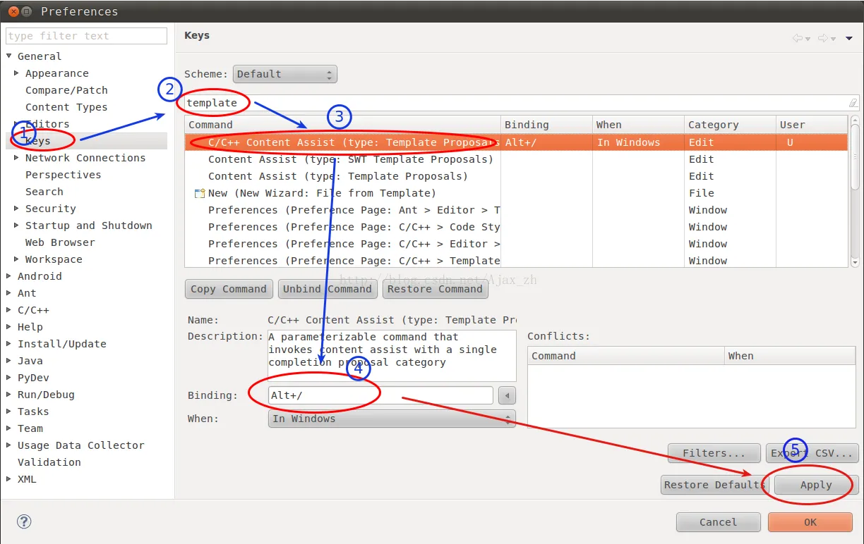
Task: Select plain Content Assist Template Proposals row
Action: tap(517, 176)
